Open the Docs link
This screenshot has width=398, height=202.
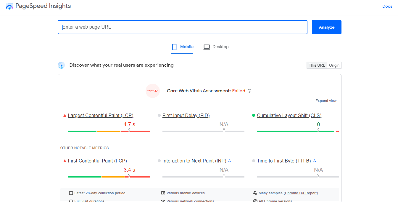point(387,6)
